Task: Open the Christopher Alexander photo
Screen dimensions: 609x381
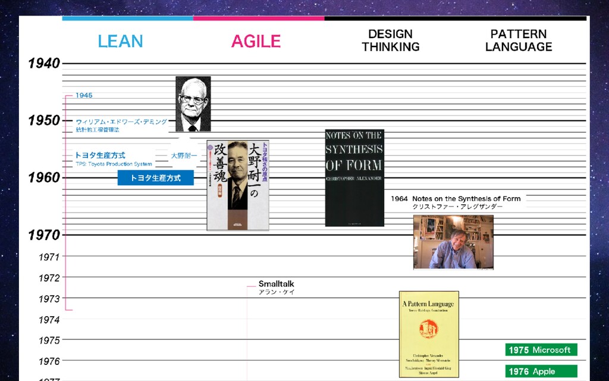Action: coord(453,242)
